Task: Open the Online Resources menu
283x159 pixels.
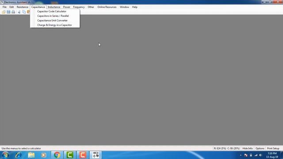Action: point(107,7)
